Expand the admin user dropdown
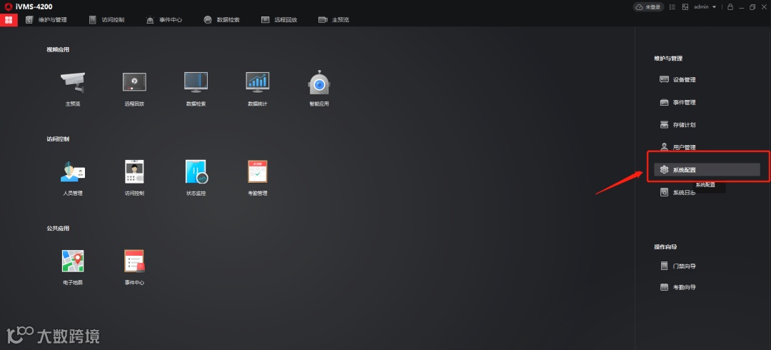The image size is (771, 350). point(705,7)
